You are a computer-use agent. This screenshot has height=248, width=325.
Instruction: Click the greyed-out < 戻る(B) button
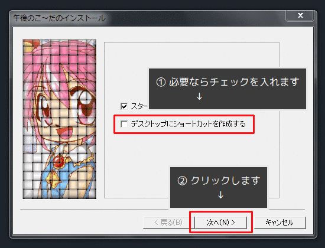coord(168,223)
